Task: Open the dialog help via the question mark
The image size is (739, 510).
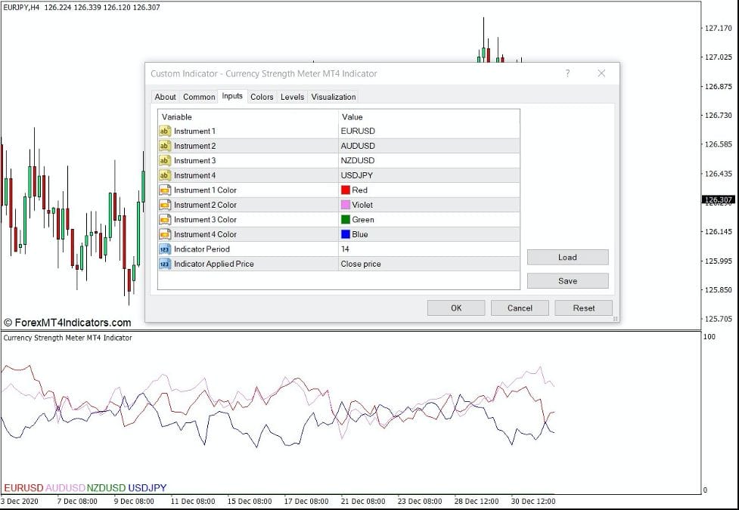Action: (567, 73)
